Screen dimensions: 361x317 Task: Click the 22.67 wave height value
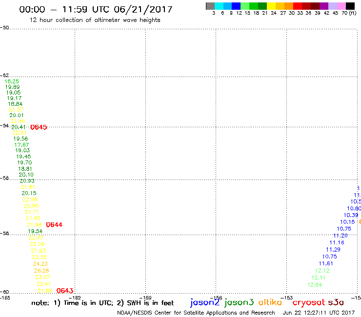[36, 238]
